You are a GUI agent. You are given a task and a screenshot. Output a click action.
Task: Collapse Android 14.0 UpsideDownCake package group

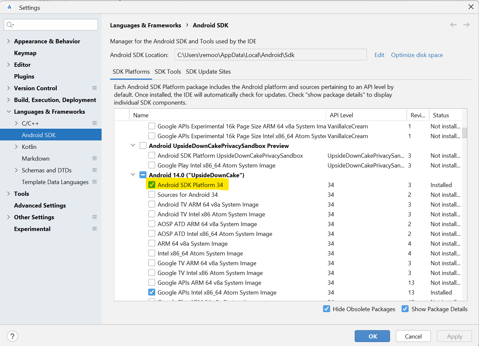click(x=133, y=175)
